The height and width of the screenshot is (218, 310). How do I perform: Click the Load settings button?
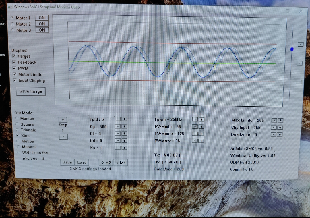82,162
